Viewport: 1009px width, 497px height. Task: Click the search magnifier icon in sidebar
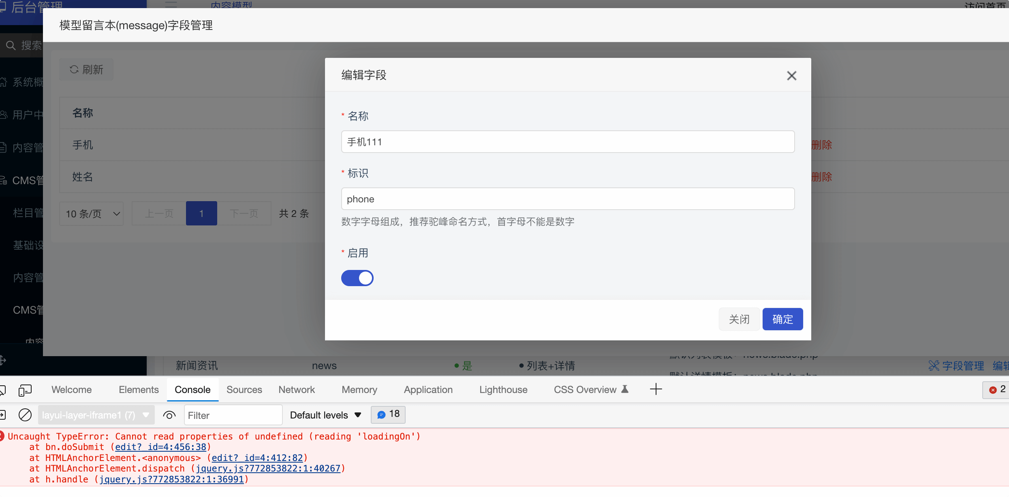pyautogui.click(x=11, y=45)
